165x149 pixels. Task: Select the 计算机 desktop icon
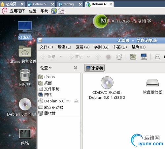[x=25, y=30]
